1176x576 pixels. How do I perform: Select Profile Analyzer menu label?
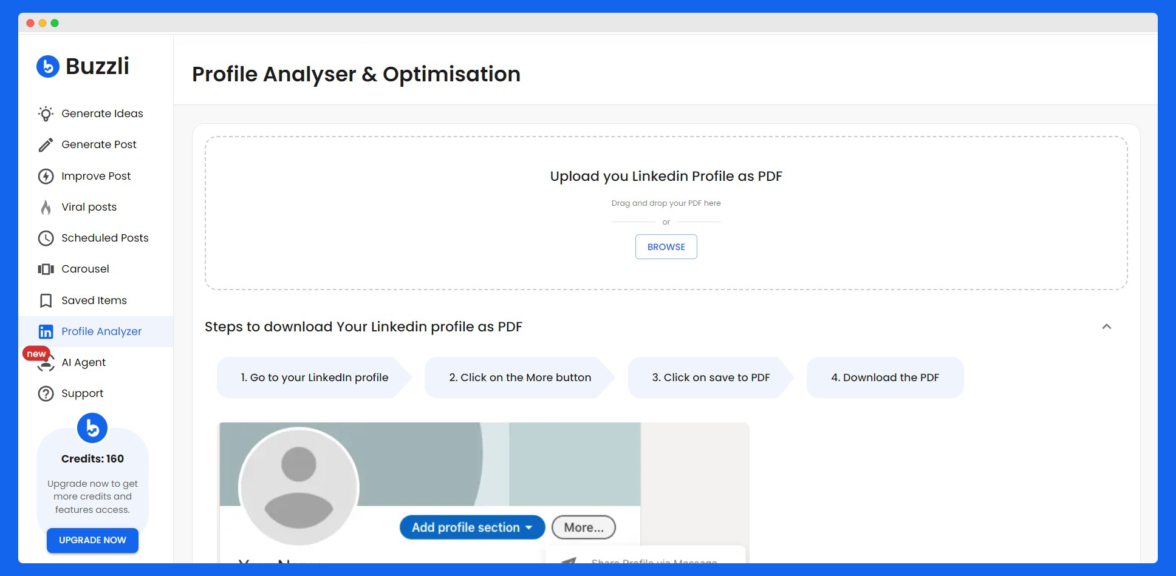click(101, 331)
